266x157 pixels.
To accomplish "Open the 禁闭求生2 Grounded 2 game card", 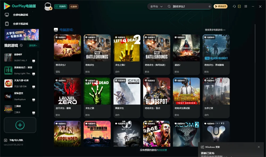I will pos(67,54).
